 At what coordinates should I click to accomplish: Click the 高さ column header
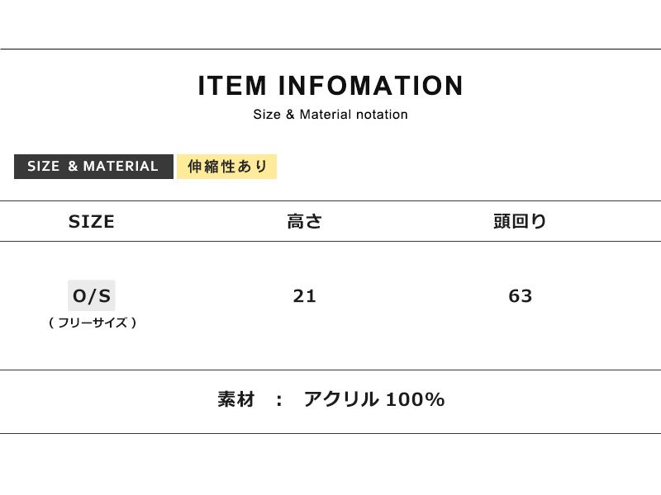coord(304,221)
